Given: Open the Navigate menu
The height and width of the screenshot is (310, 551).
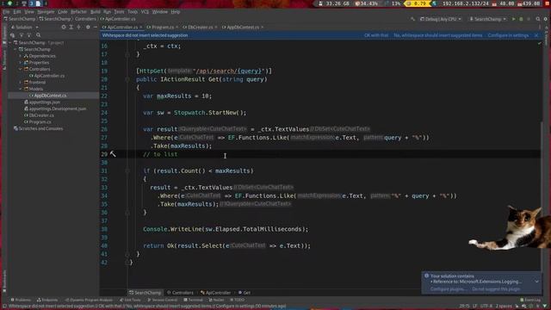Looking at the screenshot, I should pyautogui.click(x=46, y=11).
